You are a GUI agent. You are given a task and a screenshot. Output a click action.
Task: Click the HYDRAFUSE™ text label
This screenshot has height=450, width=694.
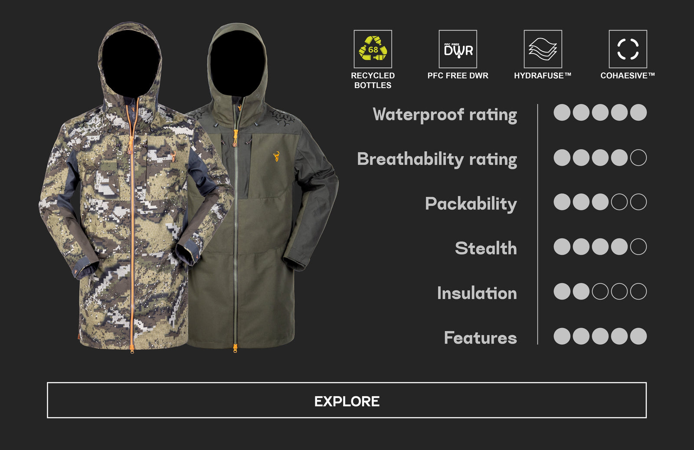click(543, 75)
